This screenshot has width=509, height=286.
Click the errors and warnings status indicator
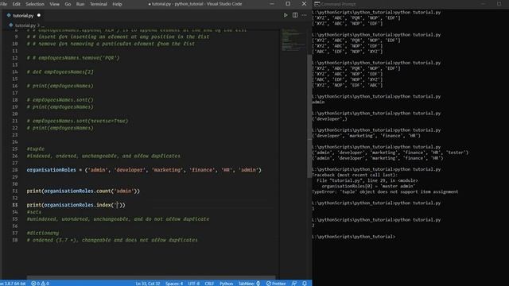(x=40, y=284)
